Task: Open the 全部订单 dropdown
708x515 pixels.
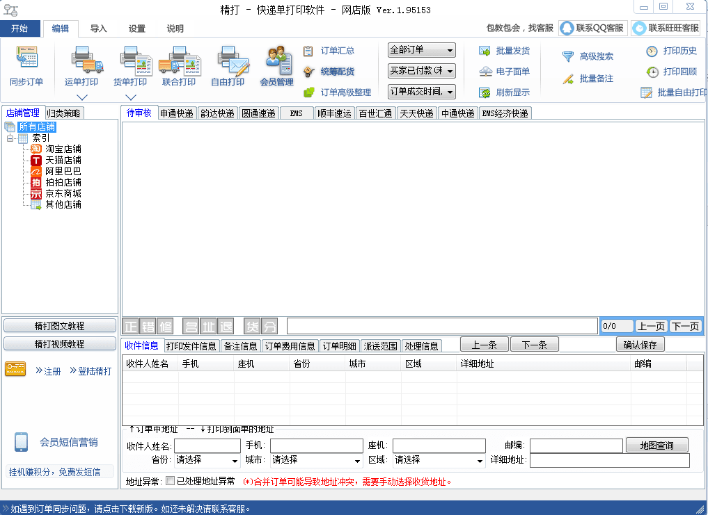Action: (422, 50)
